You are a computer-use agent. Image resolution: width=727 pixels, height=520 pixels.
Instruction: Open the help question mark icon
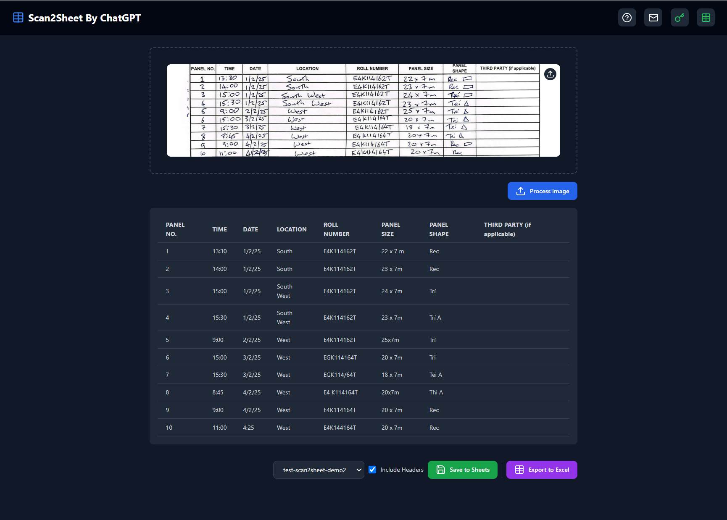click(627, 18)
